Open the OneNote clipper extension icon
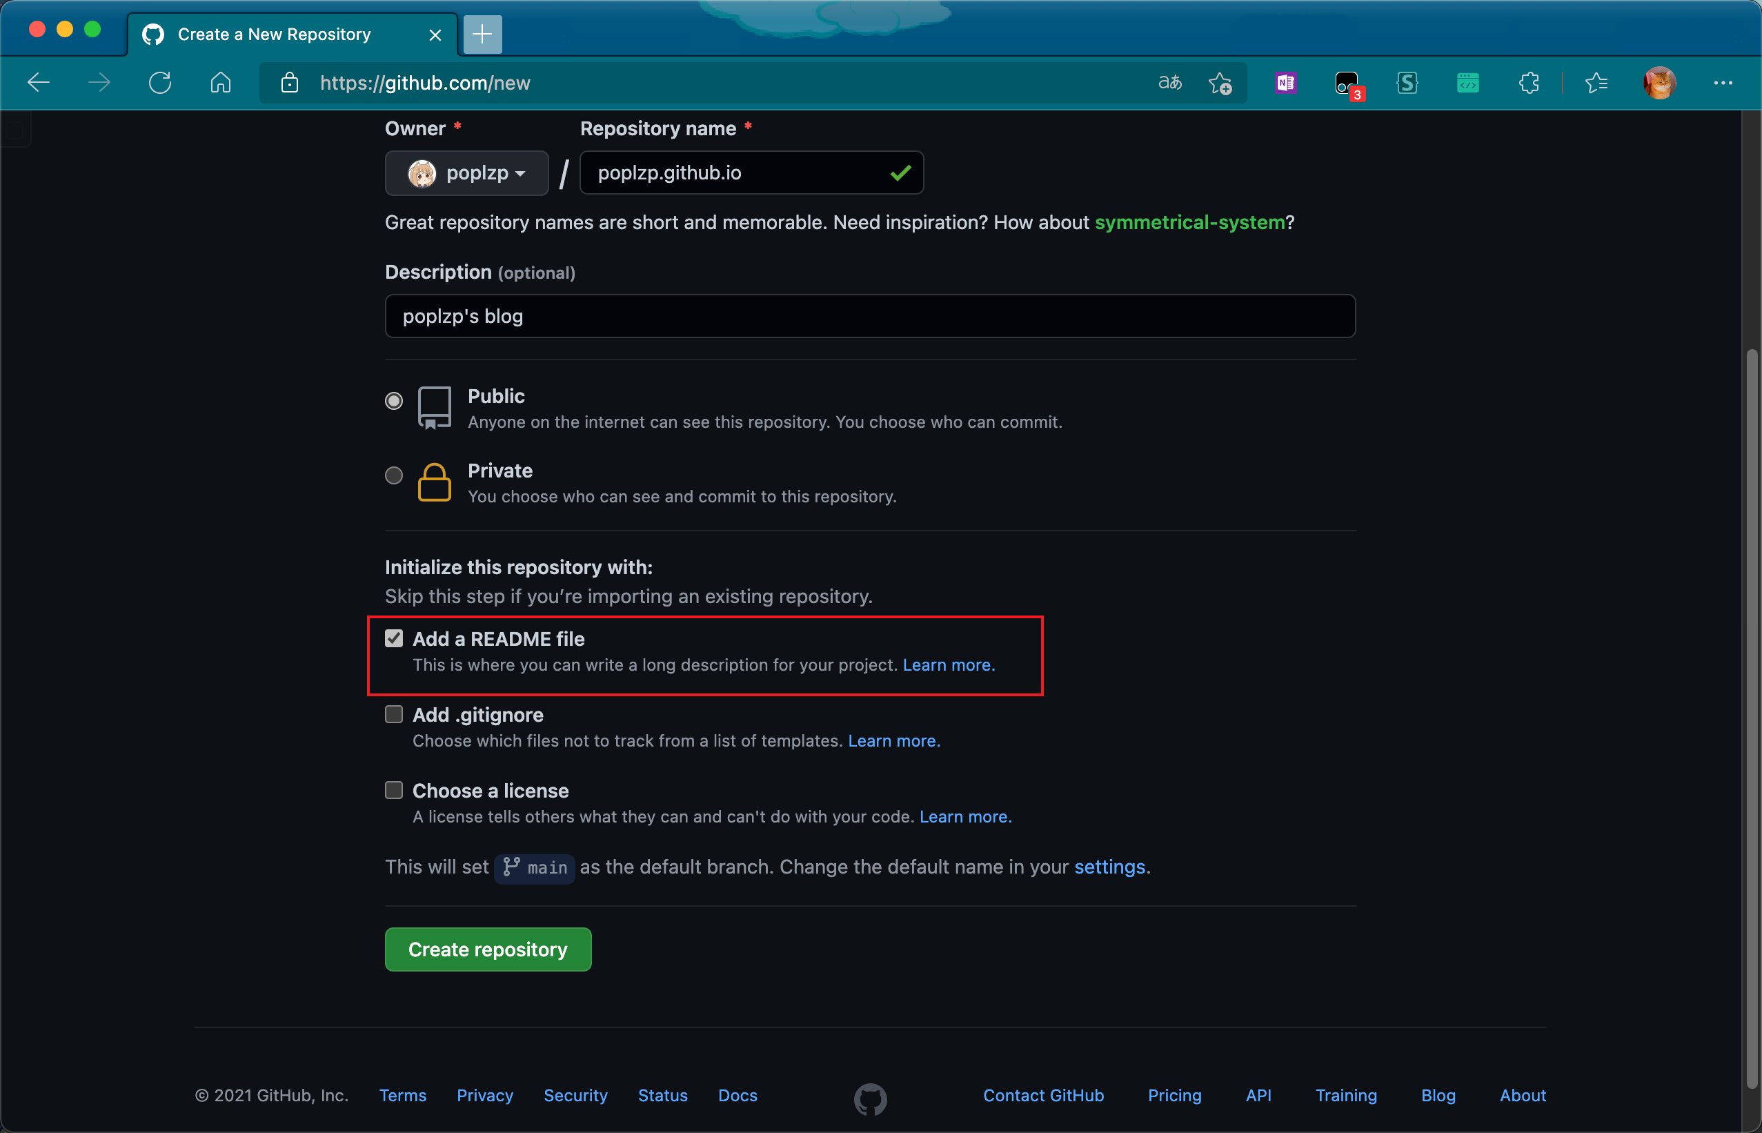Screen dimensions: 1762x1133 pyautogui.click(x=1285, y=83)
